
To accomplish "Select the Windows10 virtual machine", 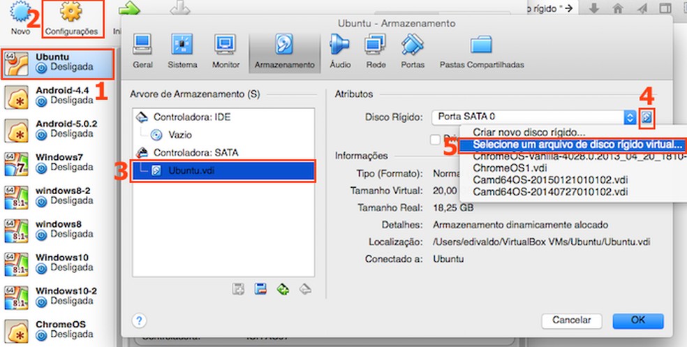I will [x=57, y=263].
